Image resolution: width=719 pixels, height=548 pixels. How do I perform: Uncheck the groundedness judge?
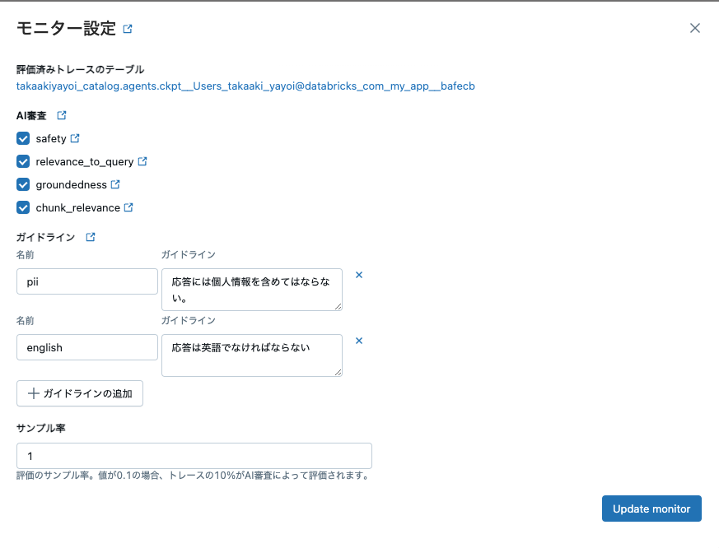pyautogui.click(x=23, y=184)
